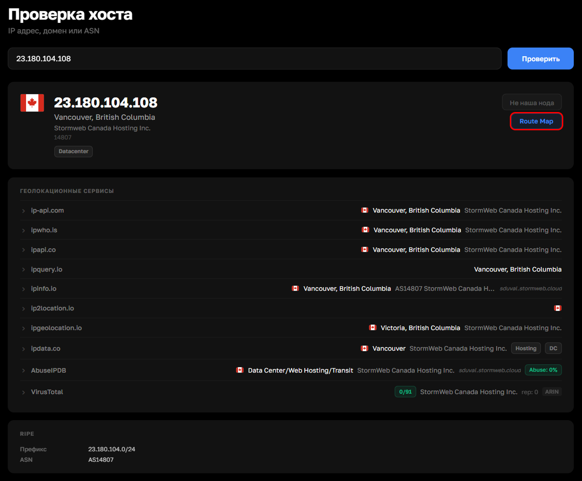This screenshot has height=481, width=582.
Task: Click the Проверка хоста page title
Action: 70,14
